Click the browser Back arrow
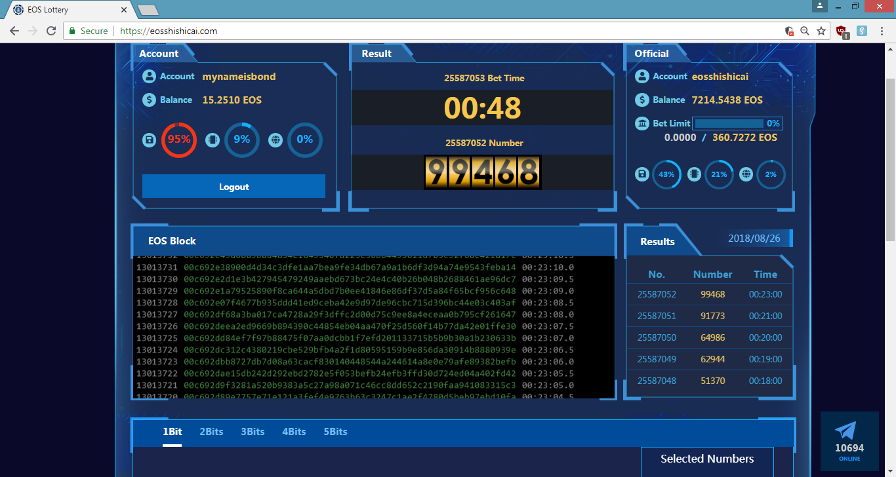 tap(14, 31)
